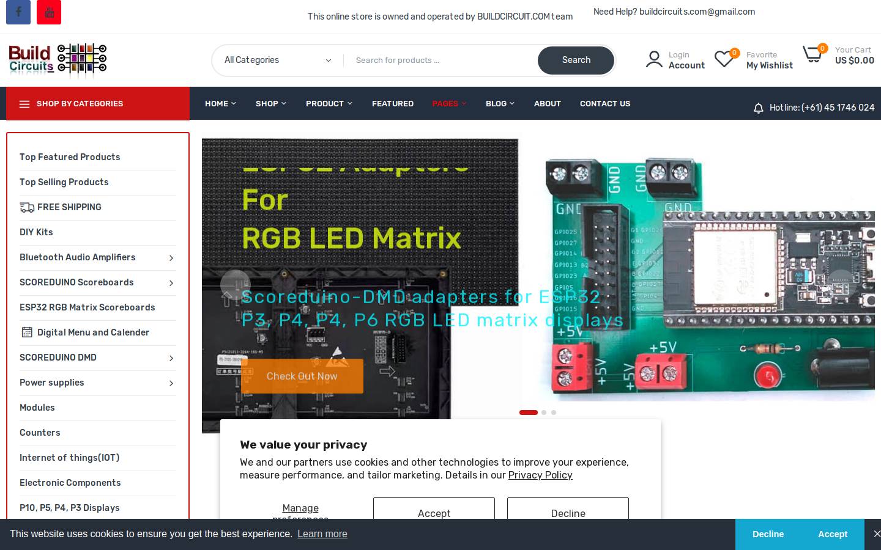Click the ESP32 adapter board image
Image resolution: width=881 pixels, height=550 pixels.
(x=710, y=278)
